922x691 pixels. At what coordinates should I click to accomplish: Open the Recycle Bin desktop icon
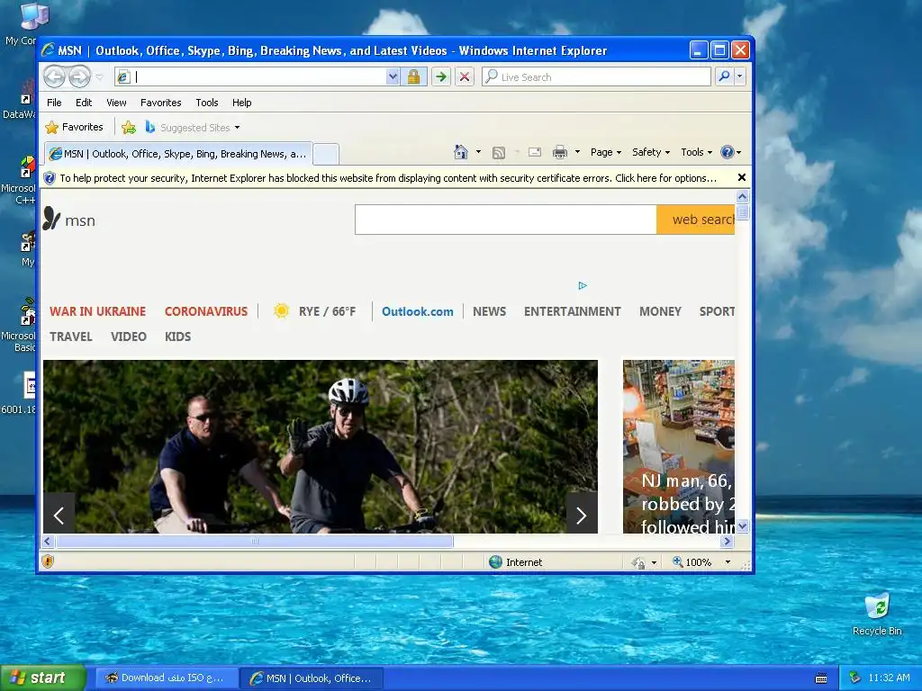click(x=877, y=614)
